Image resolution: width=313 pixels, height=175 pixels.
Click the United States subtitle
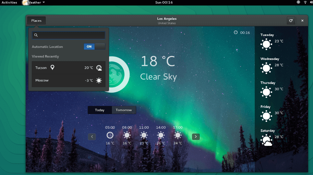point(167,23)
